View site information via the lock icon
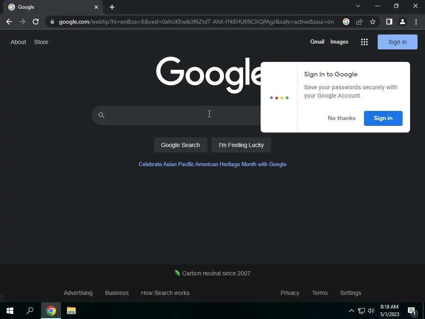Screen dimensions: 425x319 (52, 22)
